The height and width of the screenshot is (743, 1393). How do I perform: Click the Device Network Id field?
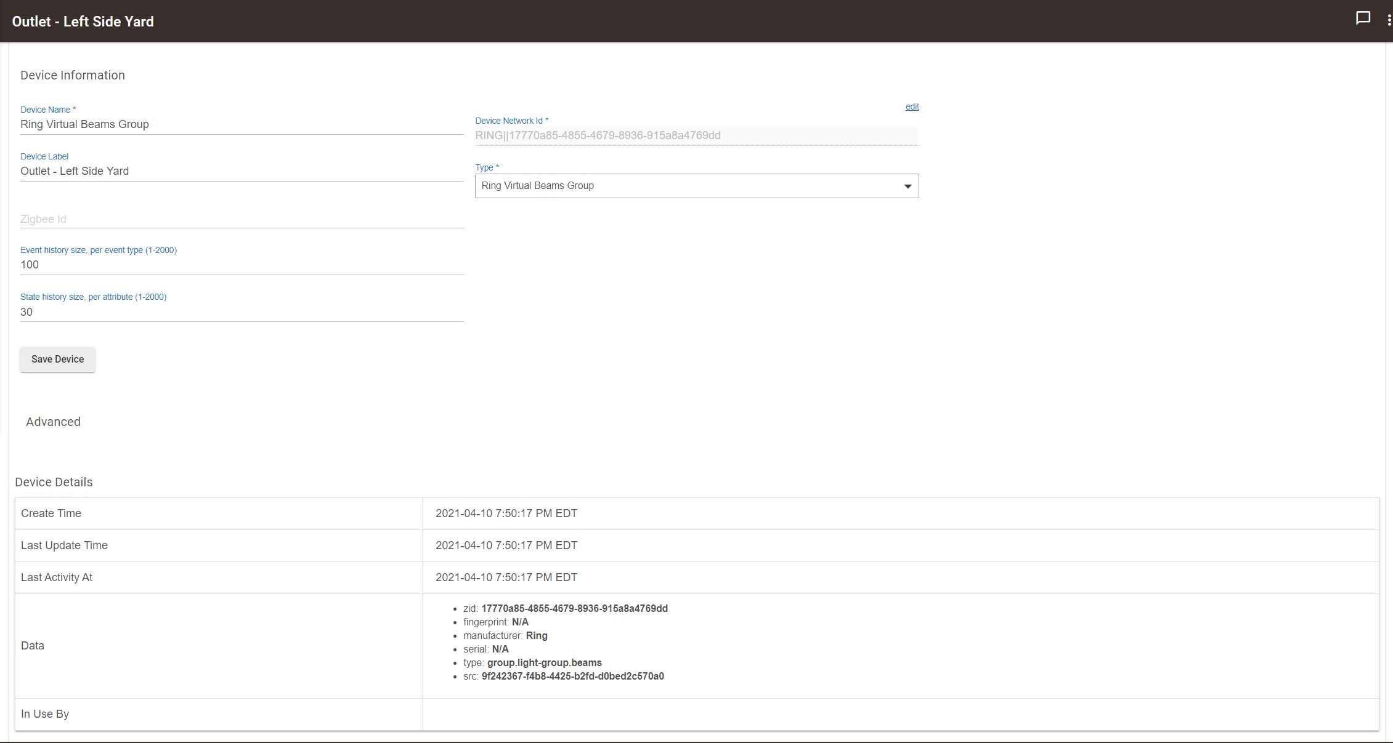pos(697,135)
